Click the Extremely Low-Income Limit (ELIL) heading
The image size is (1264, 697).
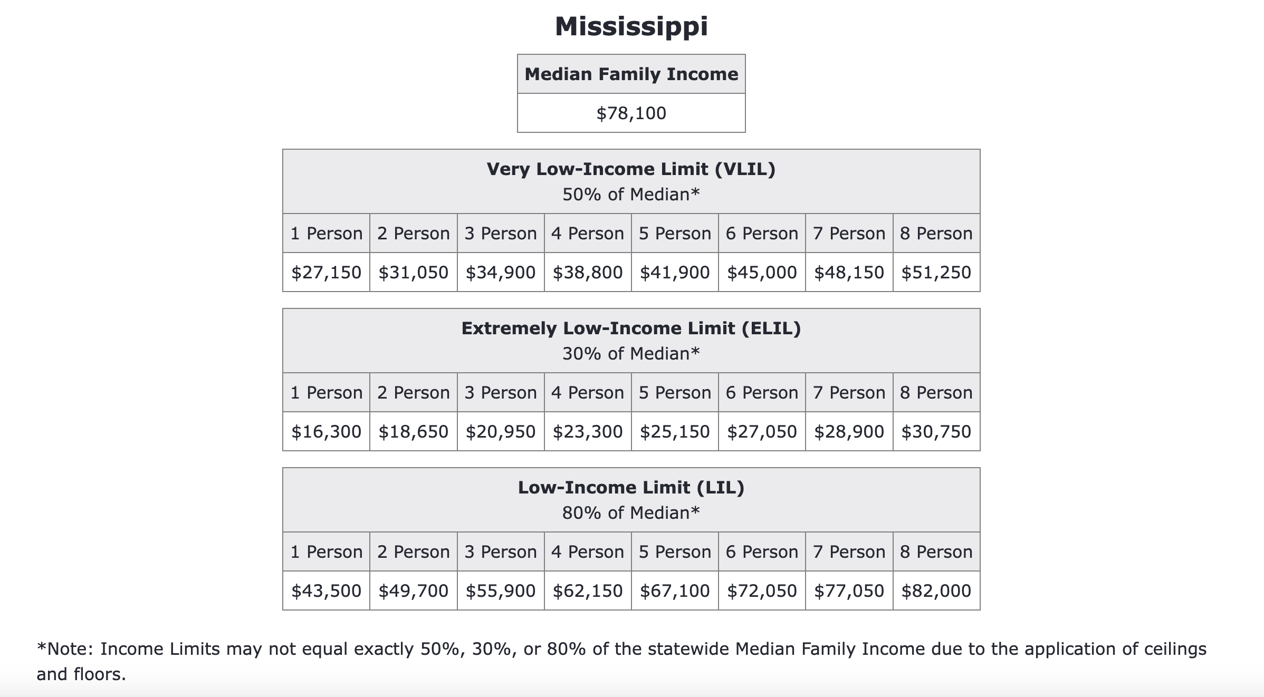tap(631, 328)
